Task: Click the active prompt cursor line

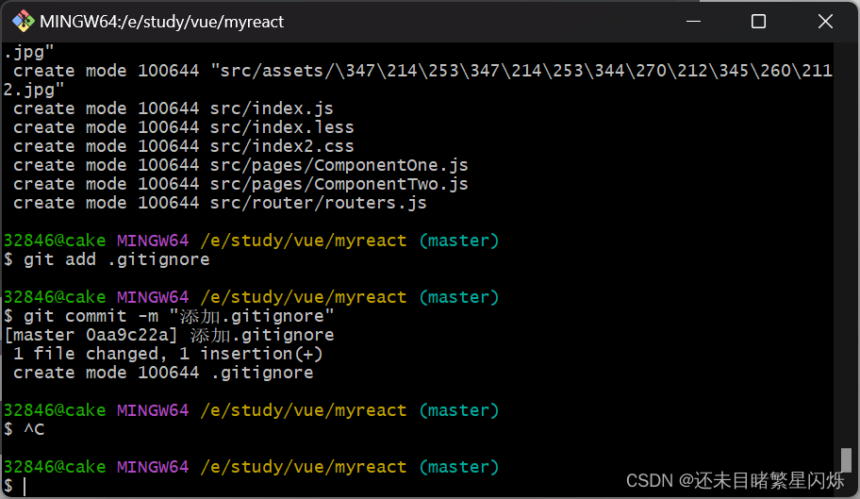Action: 15,486
